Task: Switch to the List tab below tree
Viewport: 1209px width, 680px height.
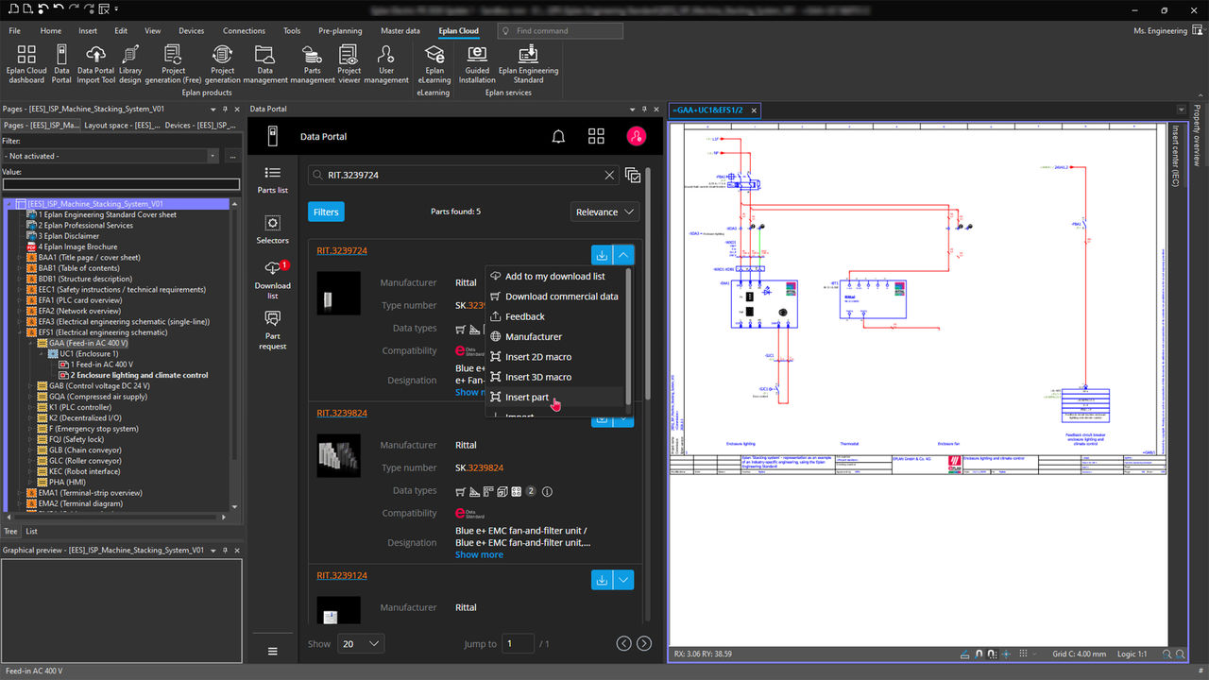Action: point(31,531)
